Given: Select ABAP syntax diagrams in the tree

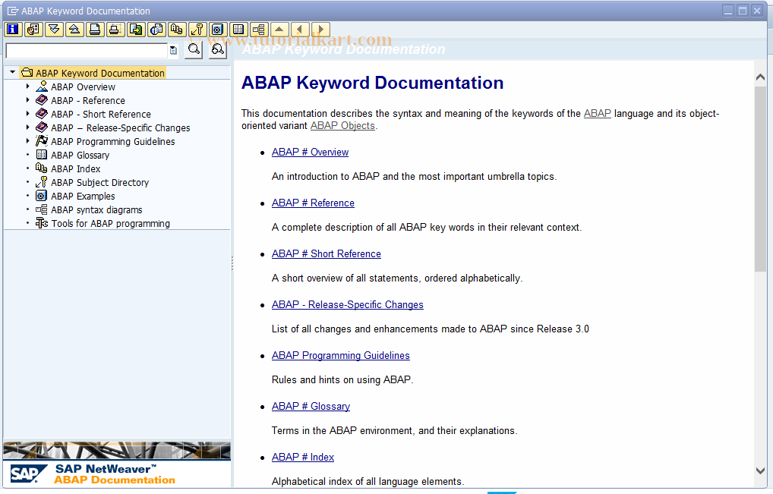Looking at the screenshot, I should (96, 209).
